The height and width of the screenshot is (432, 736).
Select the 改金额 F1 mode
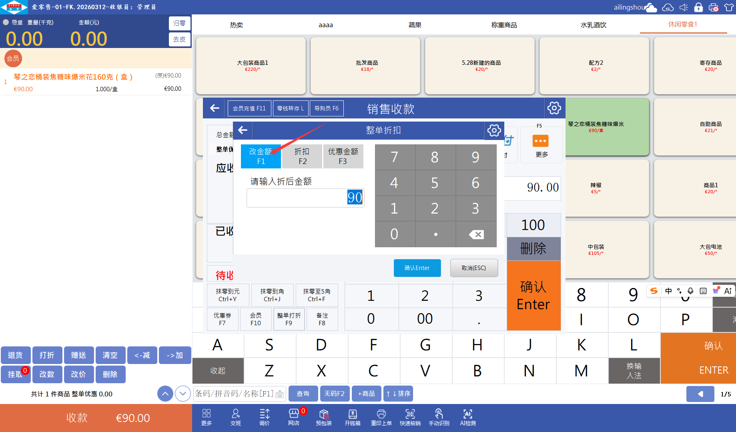[261, 156]
